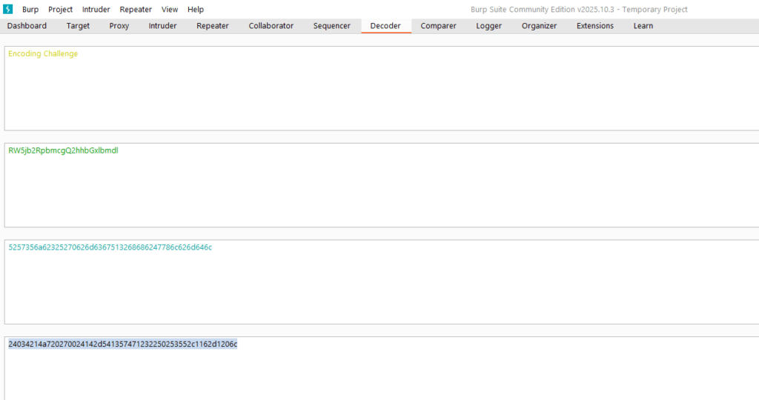Image resolution: width=759 pixels, height=400 pixels.
Task: Click the window title Burp Suite Community Edition
Action: click(x=579, y=9)
